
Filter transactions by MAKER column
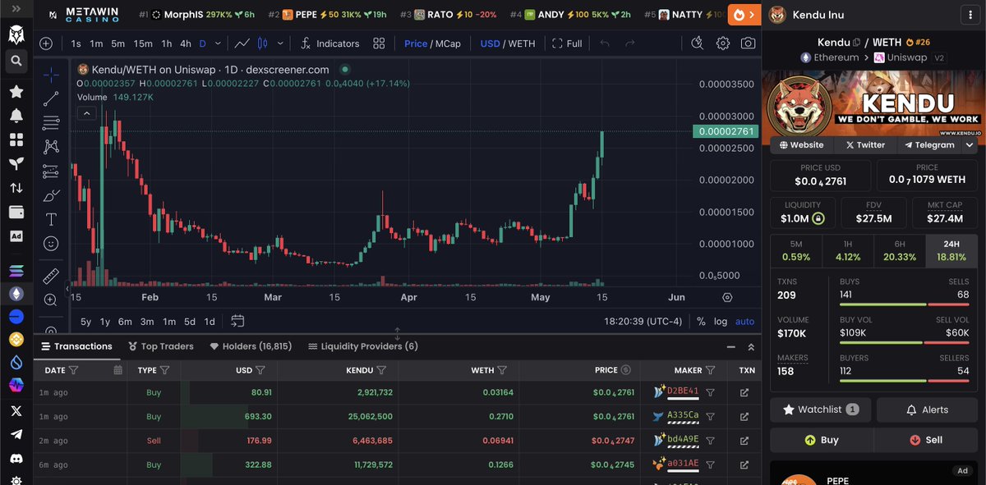click(x=709, y=370)
